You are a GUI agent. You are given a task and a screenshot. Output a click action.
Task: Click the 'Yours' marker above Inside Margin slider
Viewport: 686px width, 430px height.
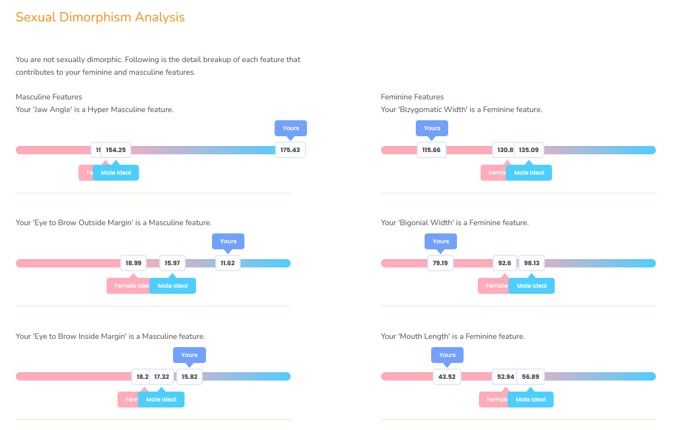click(189, 355)
